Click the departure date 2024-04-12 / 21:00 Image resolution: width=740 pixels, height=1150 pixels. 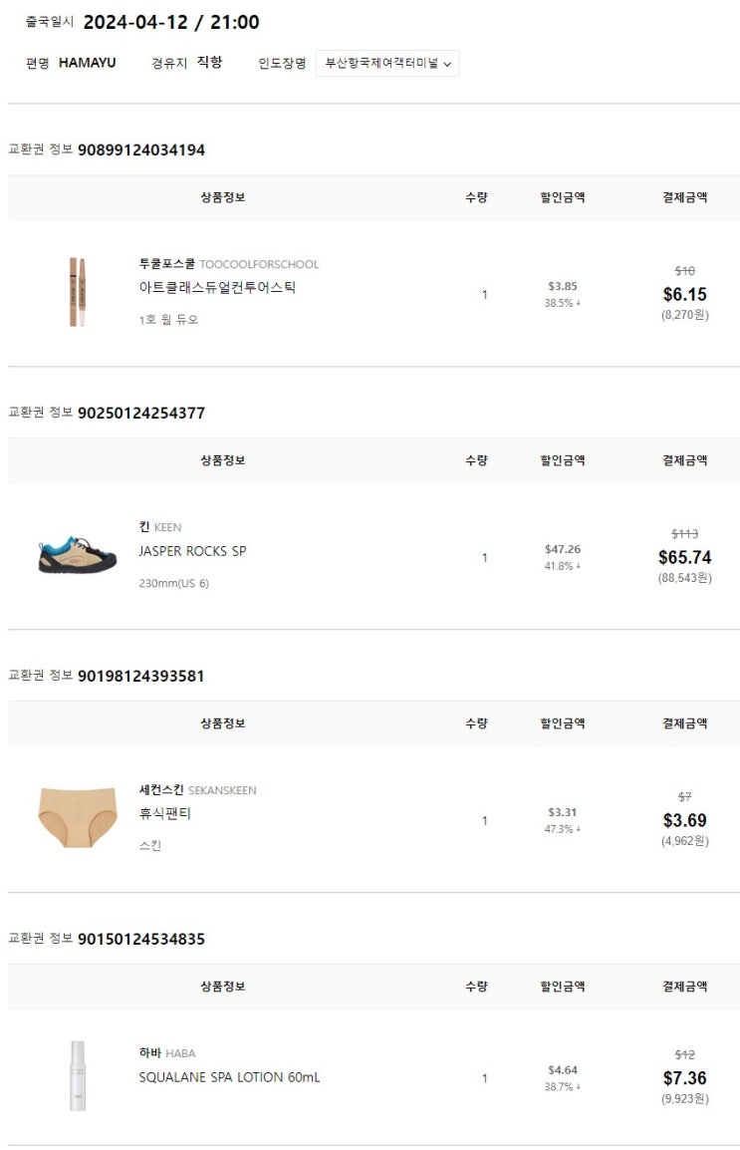[171, 22]
